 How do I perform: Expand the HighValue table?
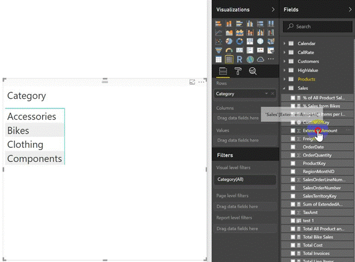point(284,70)
